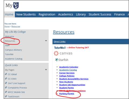The image size is (129, 99).
Task: Open the Student Success menu
Action: tap(100, 14)
